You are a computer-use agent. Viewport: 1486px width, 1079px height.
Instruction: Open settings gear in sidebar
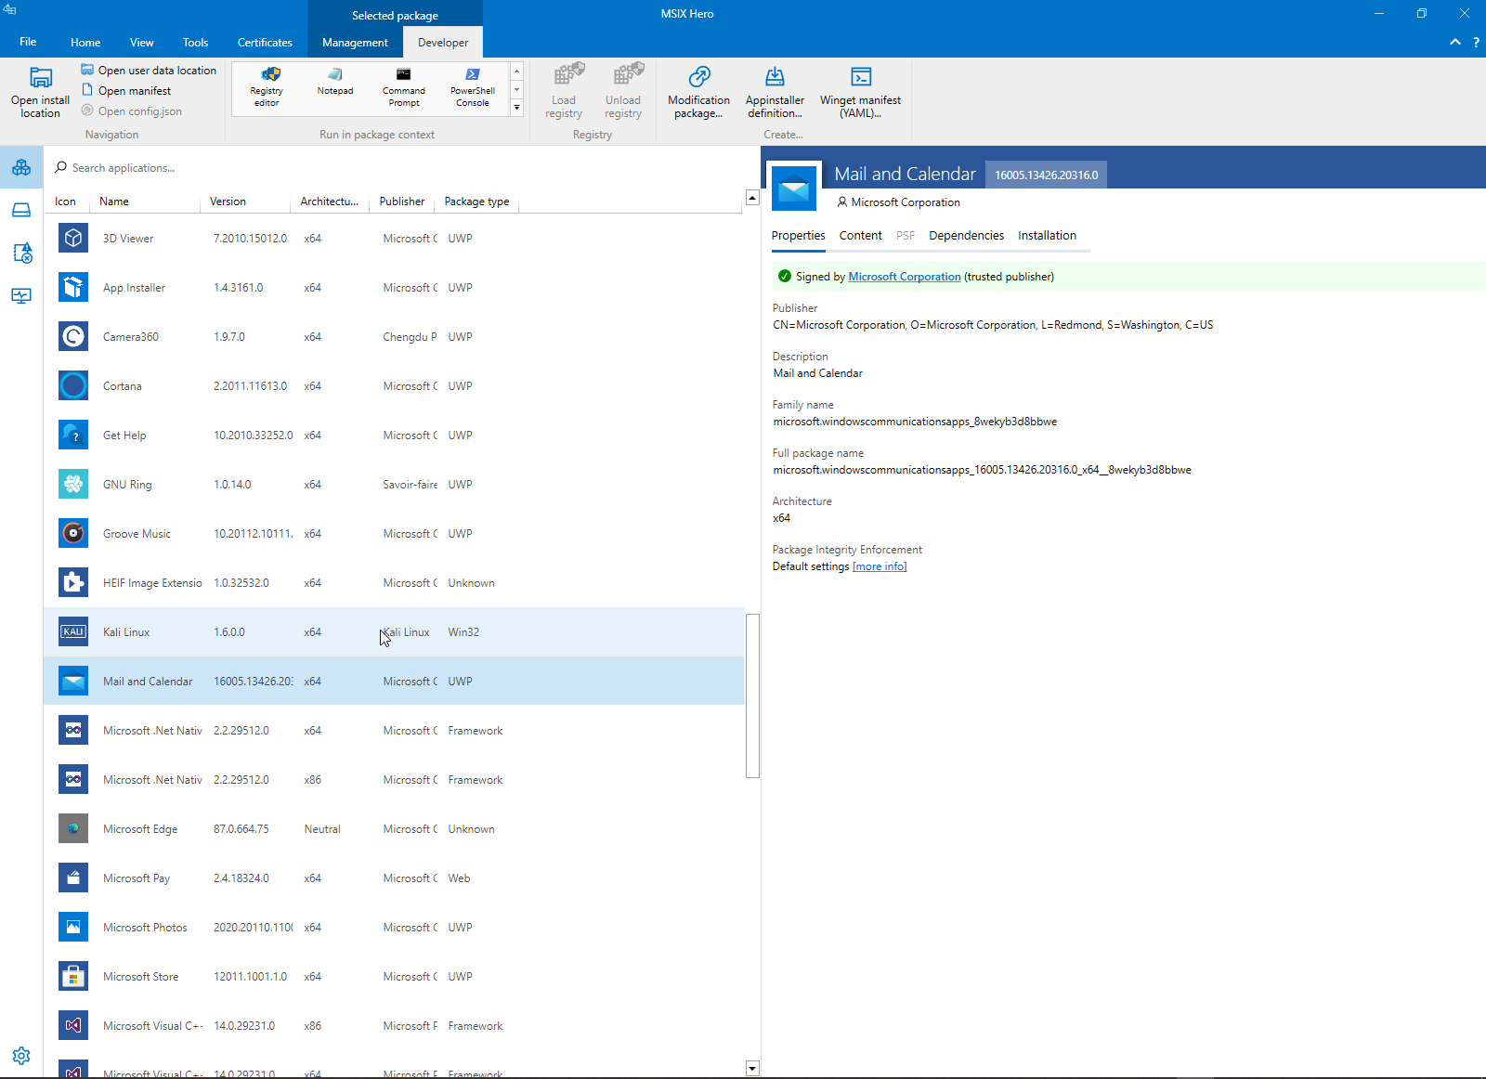point(21,1056)
